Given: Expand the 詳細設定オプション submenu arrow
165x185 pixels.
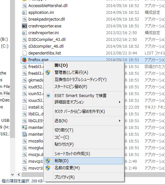Looking at the screenshot, I should [120, 102].
